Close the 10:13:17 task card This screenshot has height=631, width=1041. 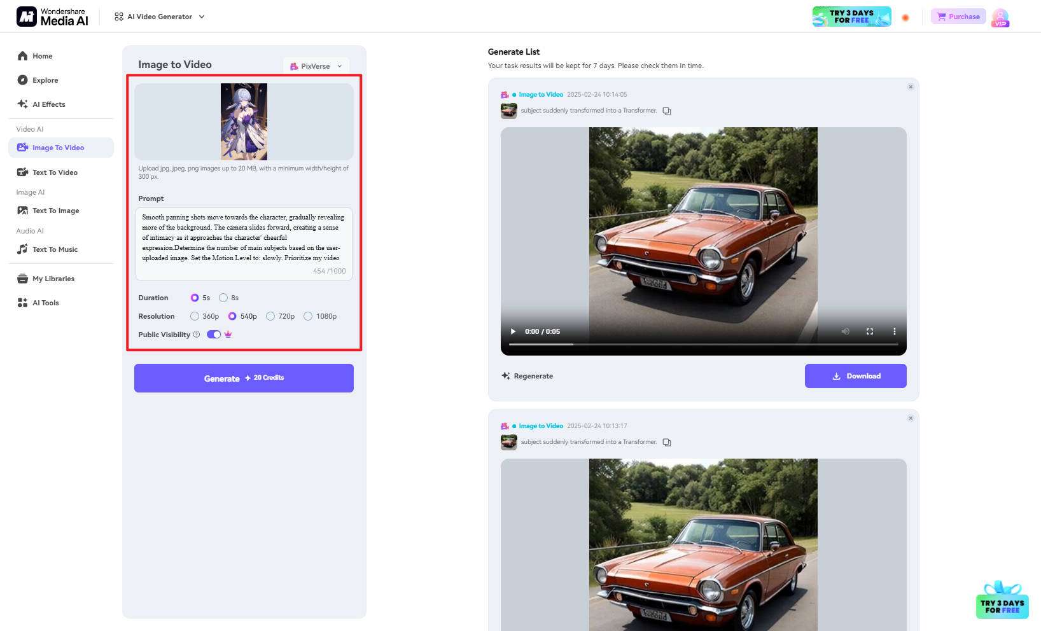click(911, 418)
